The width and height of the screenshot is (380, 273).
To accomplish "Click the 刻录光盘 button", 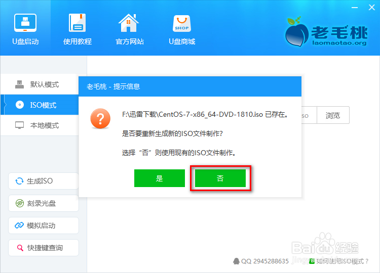I will 44,203.
